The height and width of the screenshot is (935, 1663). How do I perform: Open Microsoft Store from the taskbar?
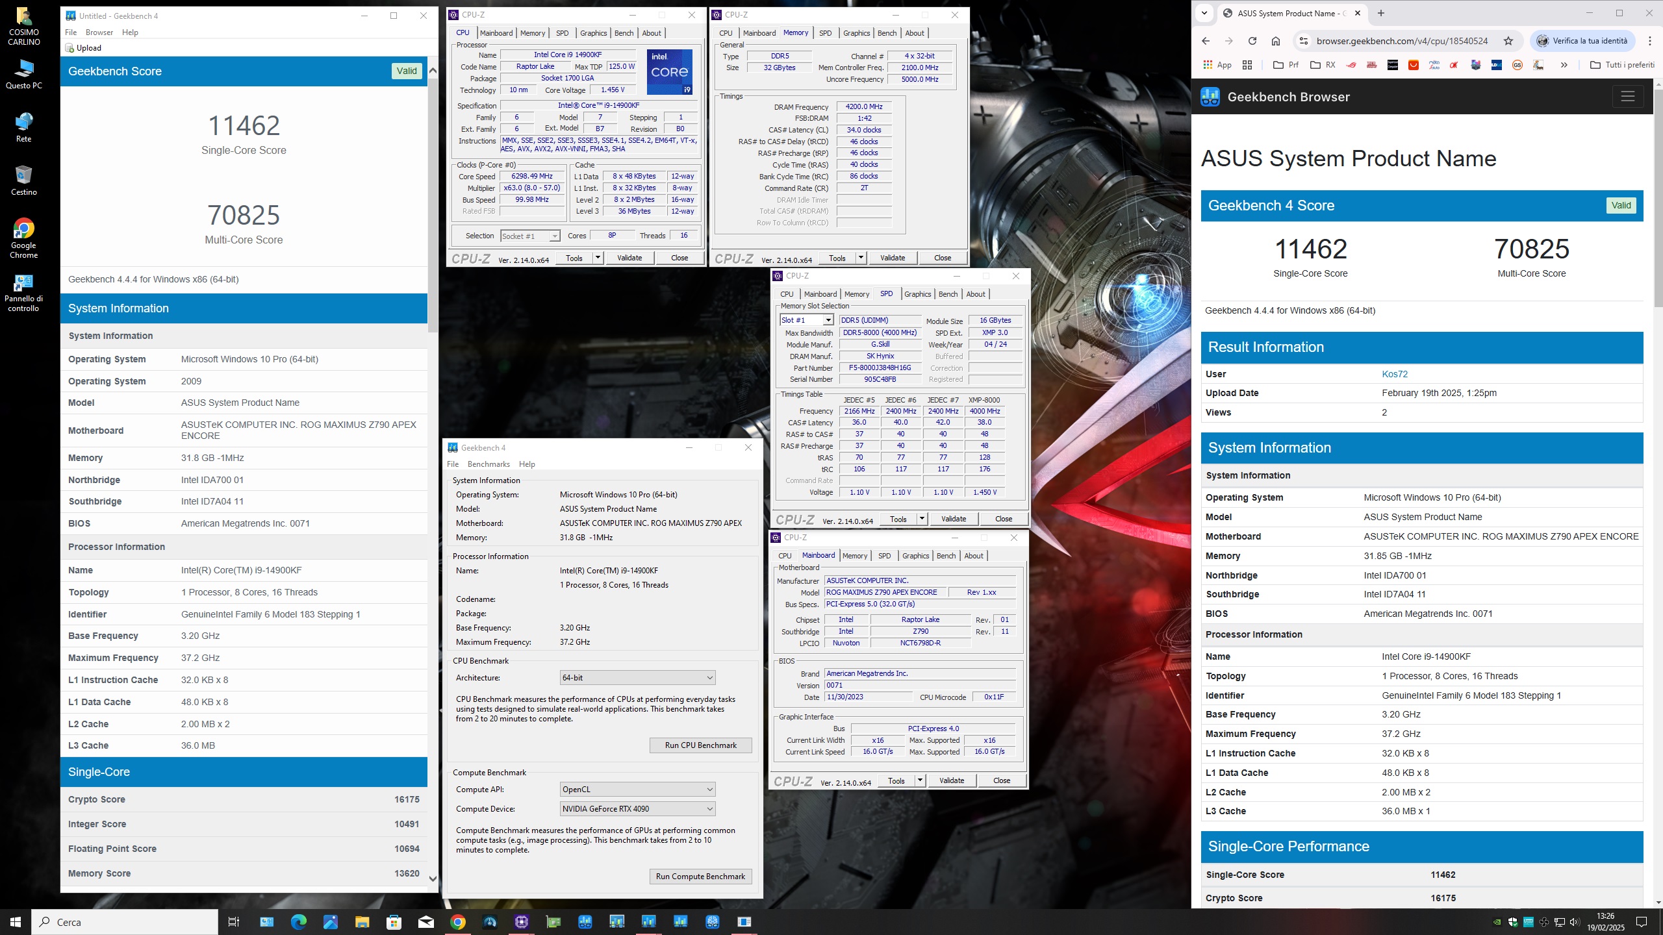394,922
